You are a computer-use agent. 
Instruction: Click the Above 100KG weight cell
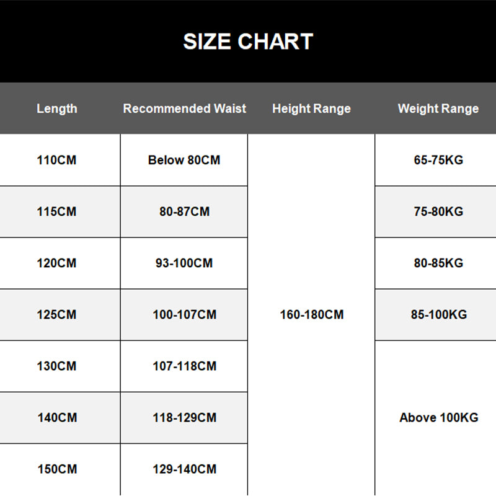tap(438, 417)
